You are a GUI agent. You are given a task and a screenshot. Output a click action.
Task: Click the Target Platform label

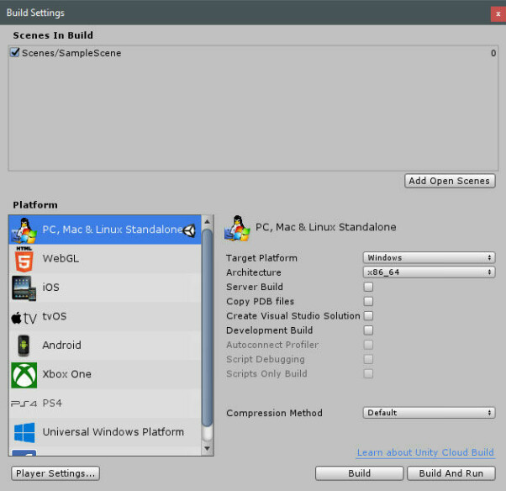tap(261, 258)
